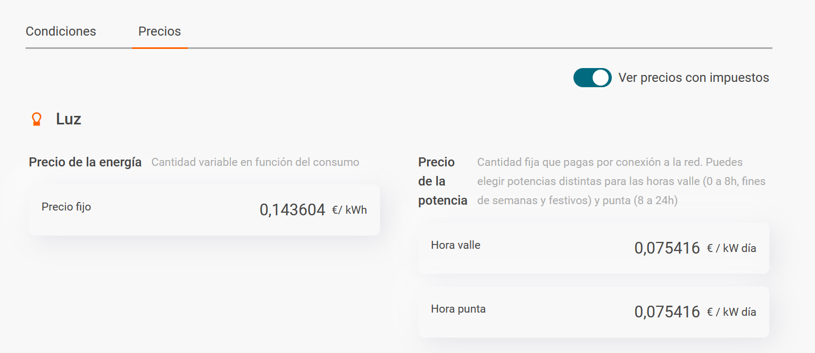Click the orange light bulb Luz icon
The height and width of the screenshot is (353, 815).
[37, 119]
